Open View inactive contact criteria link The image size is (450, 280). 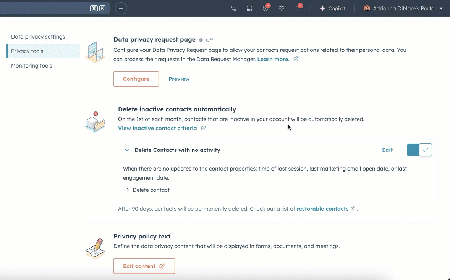(x=157, y=128)
